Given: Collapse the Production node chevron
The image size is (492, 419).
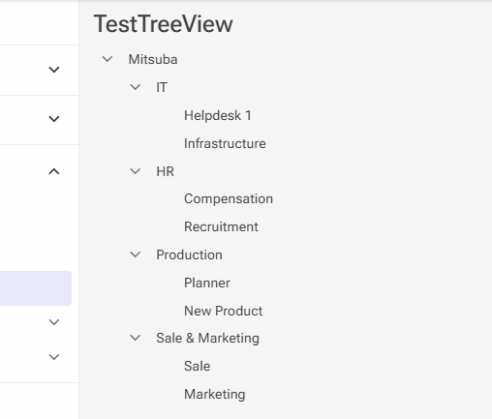Looking at the screenshot, I should tap(135, 254).
